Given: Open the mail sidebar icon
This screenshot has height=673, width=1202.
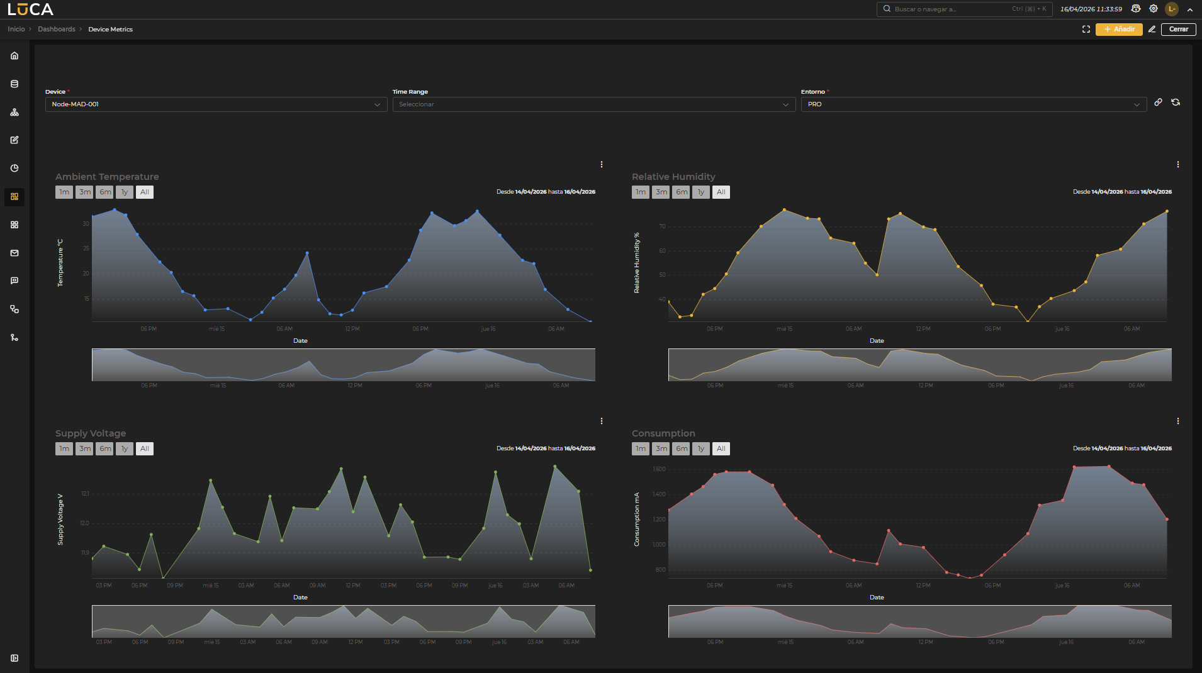Looking at the screenshot, I should coord(14,253).
